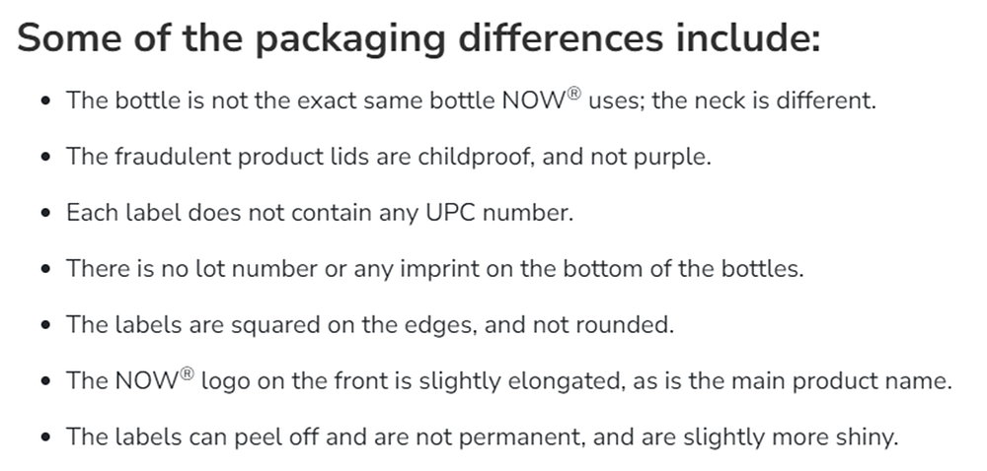Click the bullet point about the bottle neck
Viewport: 987px width, 471px height.
point(470,101)
